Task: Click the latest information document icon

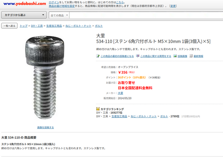Action: (191, 56)
